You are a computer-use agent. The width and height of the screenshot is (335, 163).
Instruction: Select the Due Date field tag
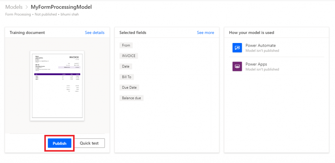[129, 87]
